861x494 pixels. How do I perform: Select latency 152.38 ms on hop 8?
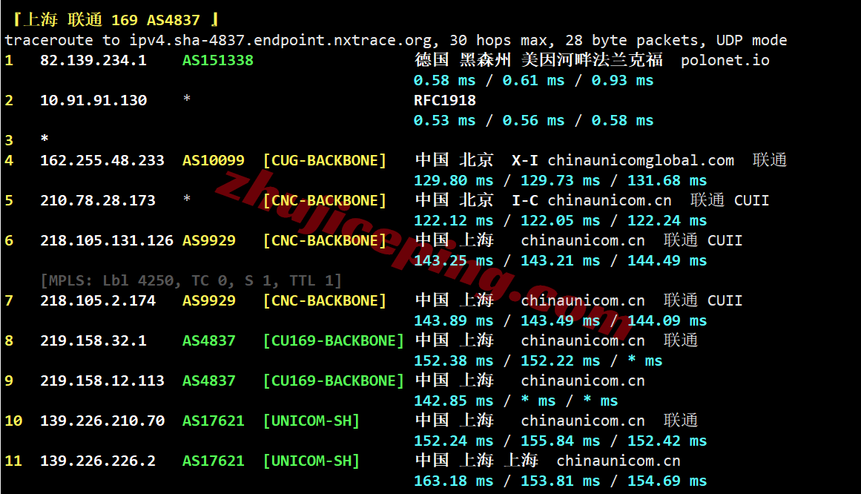pos(453,360)
